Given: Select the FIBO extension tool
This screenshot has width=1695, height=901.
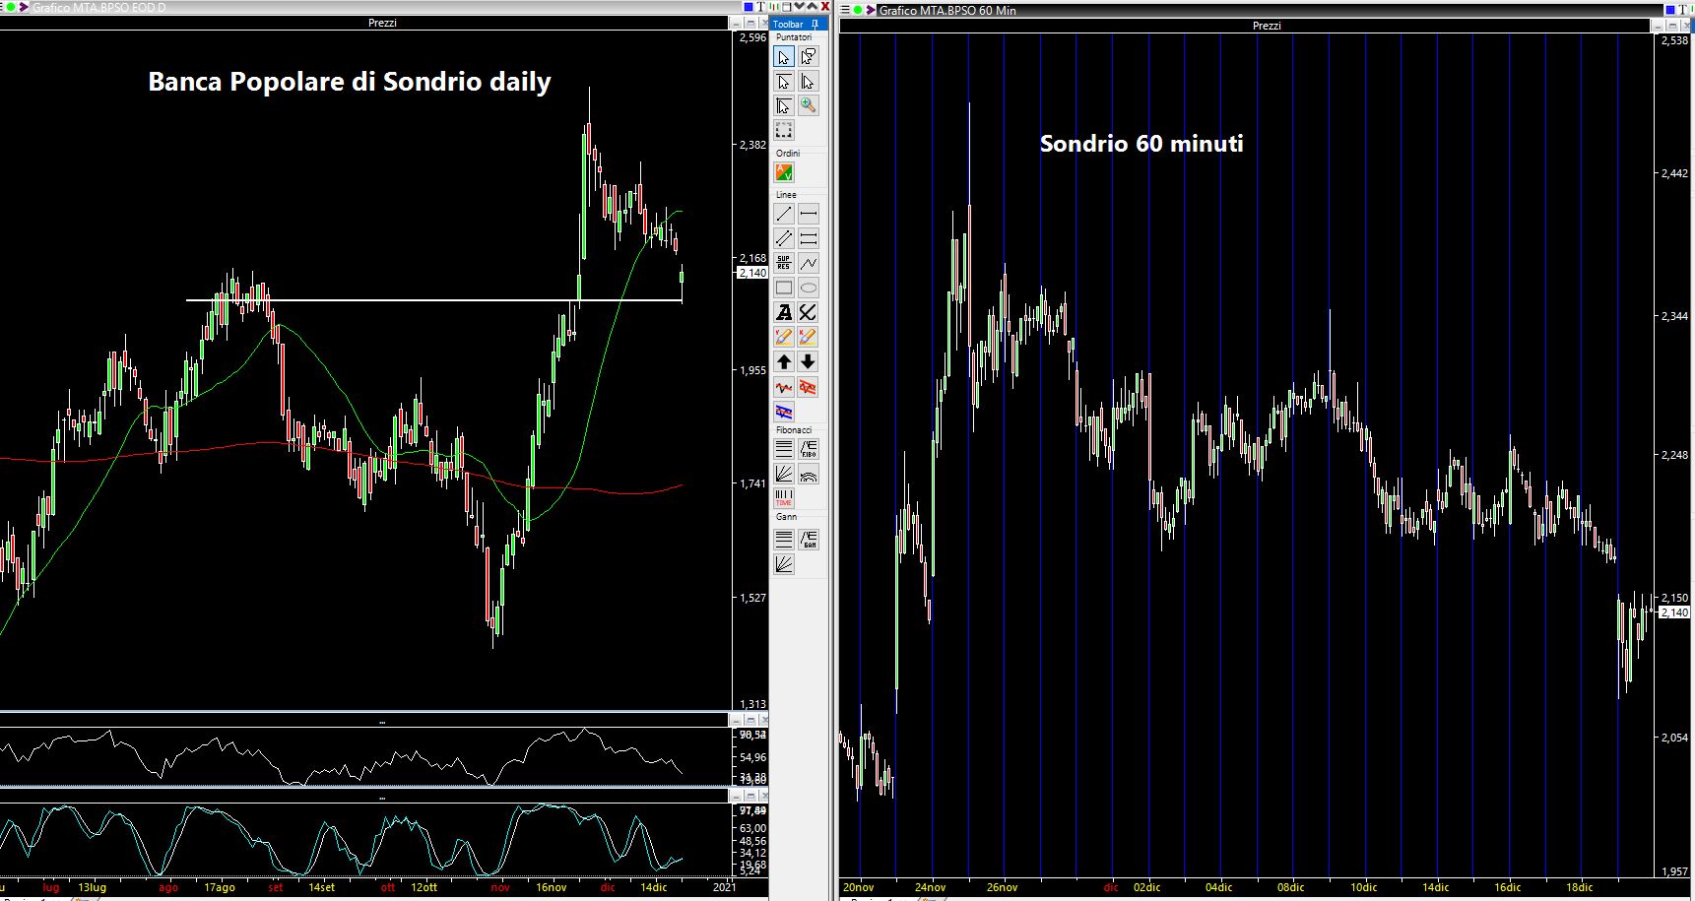Looking at the screenshot, I should pos(809,449).
